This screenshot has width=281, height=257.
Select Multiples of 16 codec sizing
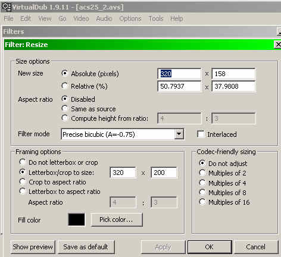tap(202, 202)
